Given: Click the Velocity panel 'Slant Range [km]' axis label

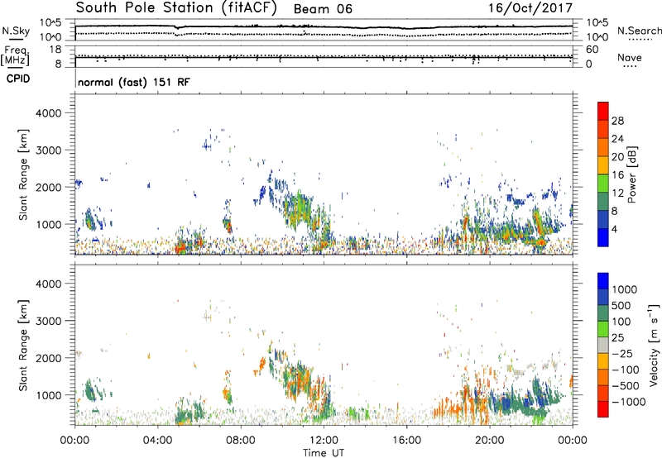Looking at the screenshot, I should tap(23, 346).
